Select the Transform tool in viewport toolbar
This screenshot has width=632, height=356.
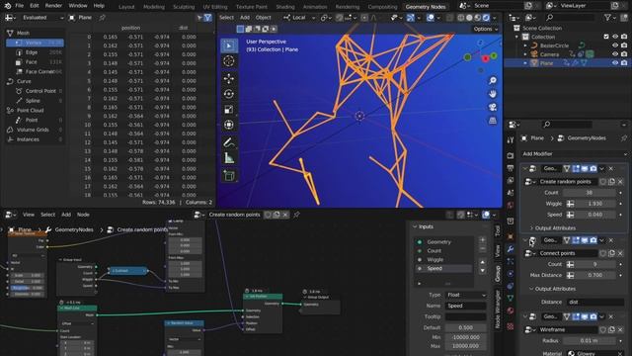[229, 125]
